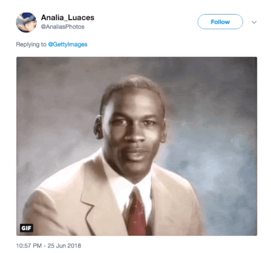
Task: Click the GIF badge on the image
Action: 27,228
